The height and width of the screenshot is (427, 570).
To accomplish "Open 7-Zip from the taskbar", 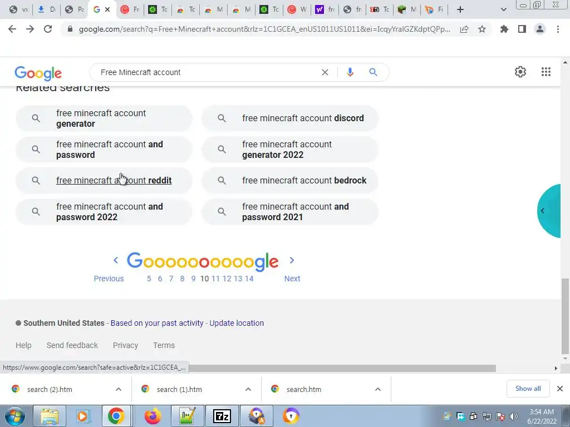I will pos(222,416).
